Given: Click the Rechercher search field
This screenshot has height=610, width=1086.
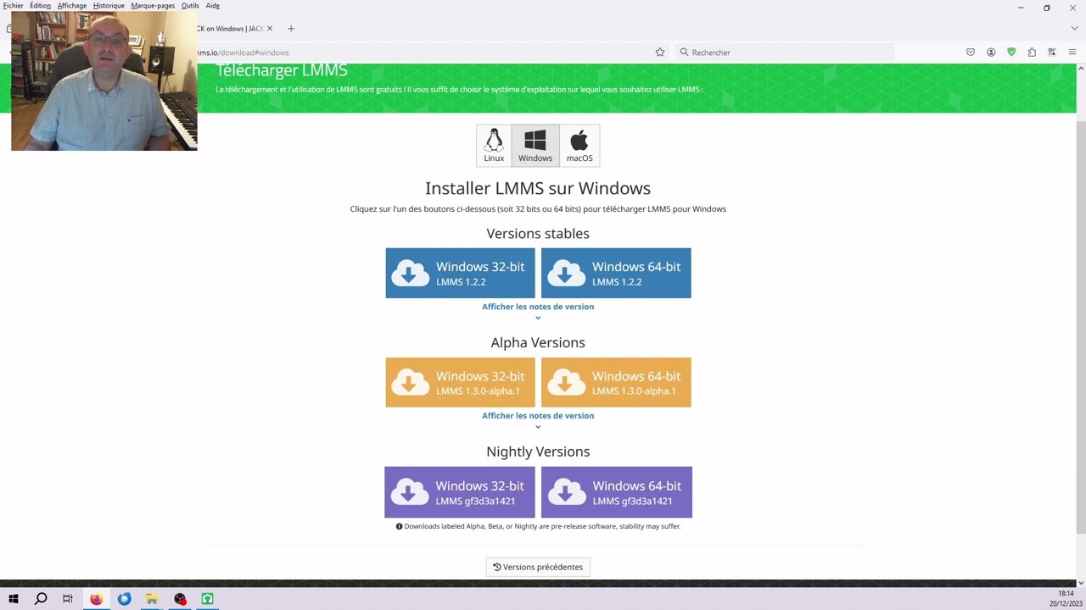Looking at the screenshot, I should tap(785, 53).
